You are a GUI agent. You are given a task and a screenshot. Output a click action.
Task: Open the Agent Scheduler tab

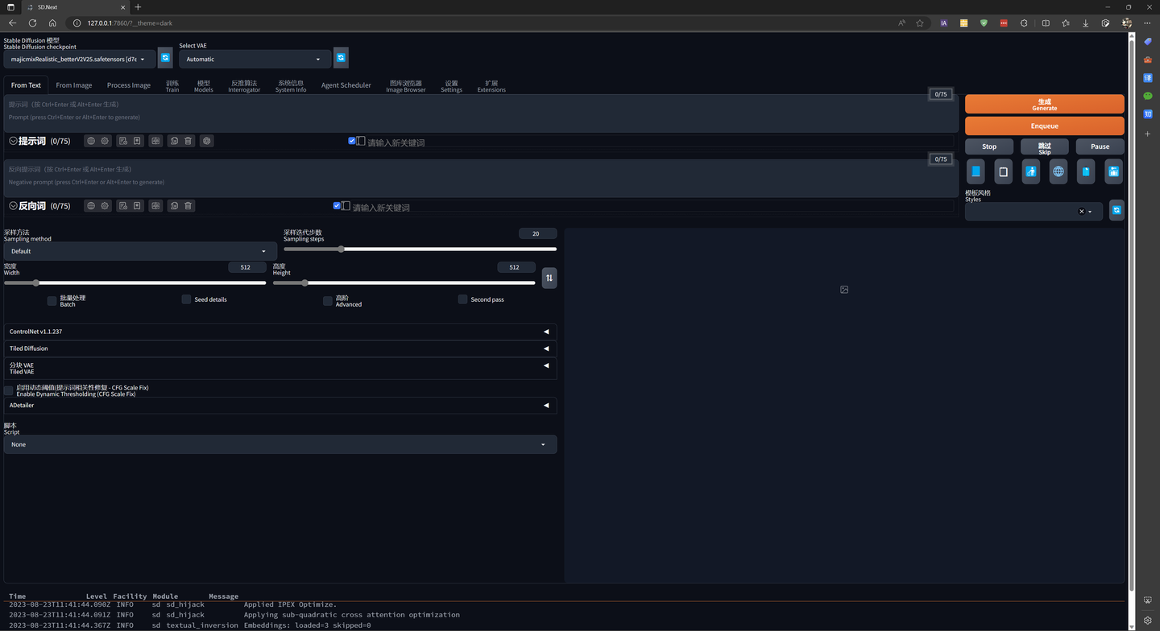tap(346, 85)
